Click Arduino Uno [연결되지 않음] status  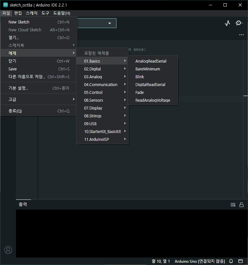pyautogui.click(x=200, y=261)
